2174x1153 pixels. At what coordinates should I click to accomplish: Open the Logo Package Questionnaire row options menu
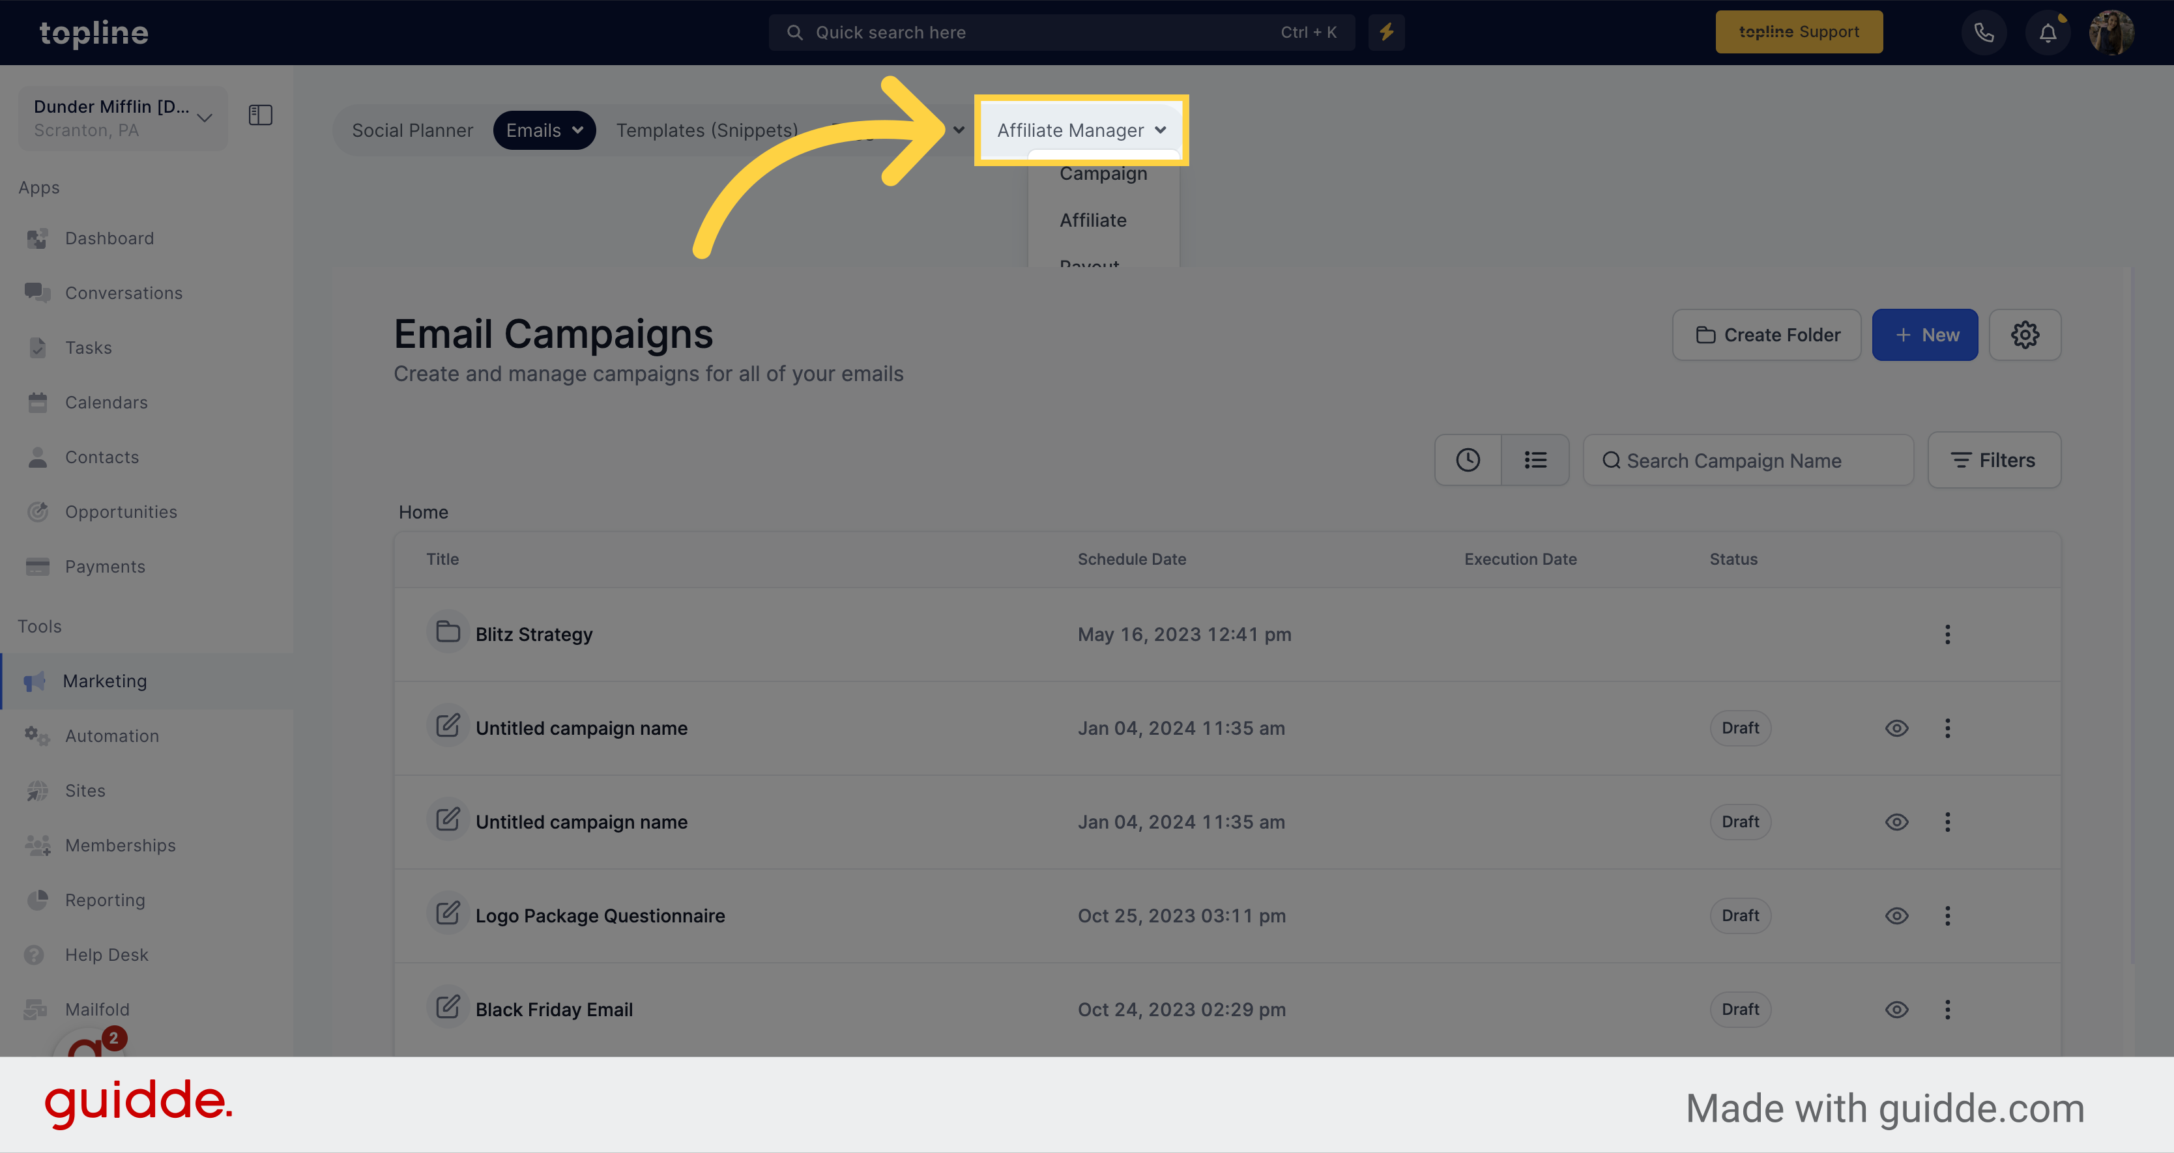point(1948,916)
